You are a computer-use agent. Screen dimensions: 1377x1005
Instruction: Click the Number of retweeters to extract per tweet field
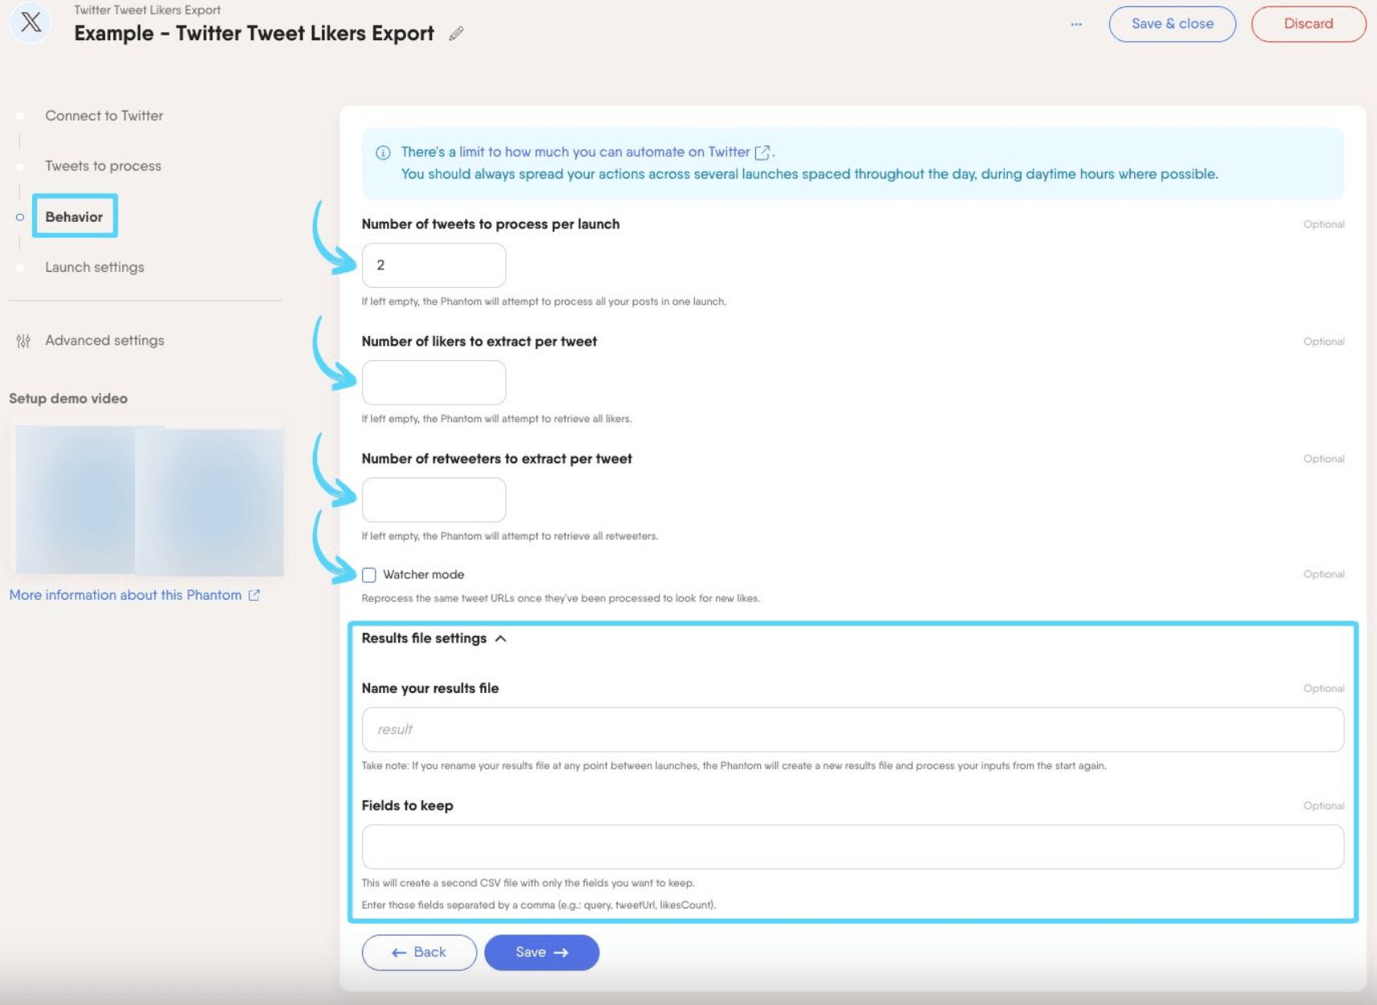tap(434, 500)
